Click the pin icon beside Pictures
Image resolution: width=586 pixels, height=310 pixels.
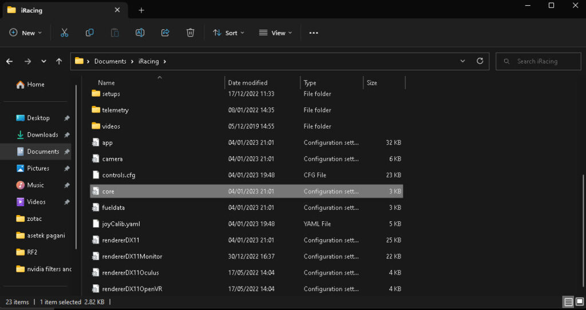pyautogui.click(x=67, y=169)
